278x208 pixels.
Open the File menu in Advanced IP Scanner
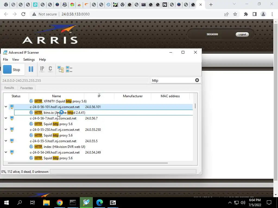tap(5, 60)
